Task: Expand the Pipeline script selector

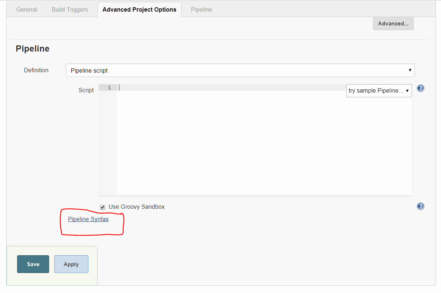Action: tap(240, 70)
